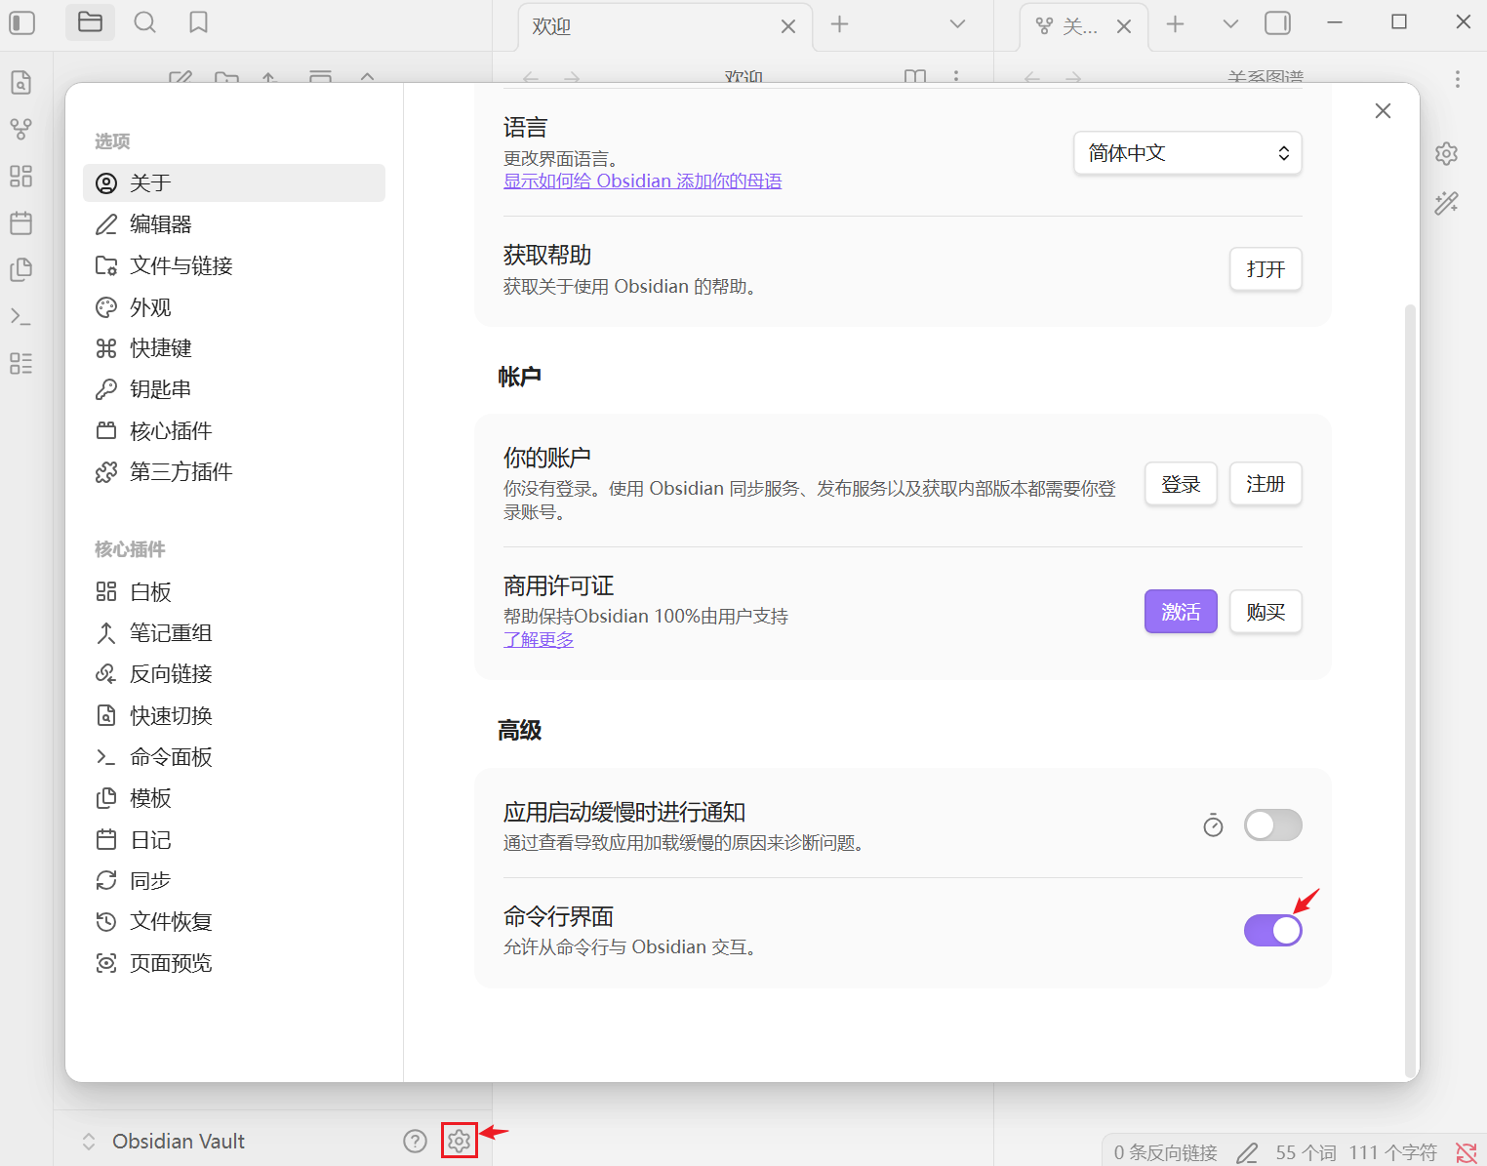Add new tab in the right tab group

(1175, 24)
